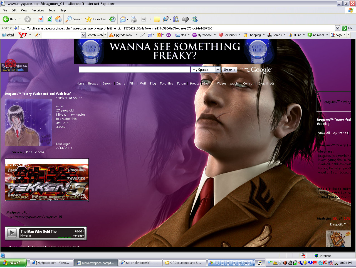The height and width of the screenshot is (268, 356).
Task: Open the File menu
Action: [x=5, y=10]
